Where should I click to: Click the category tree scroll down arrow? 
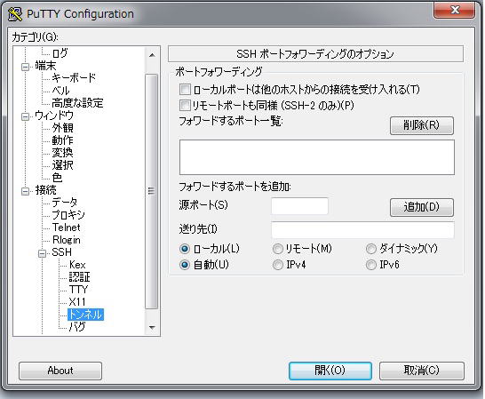(x=152, y=328)
